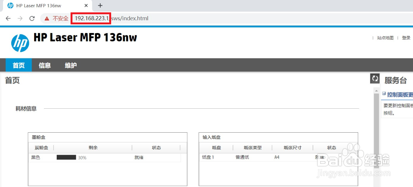This screenshot has width=413, height=187.
Task: Click the 墨粉盒 panel title
Action: [x=38, y=137]
